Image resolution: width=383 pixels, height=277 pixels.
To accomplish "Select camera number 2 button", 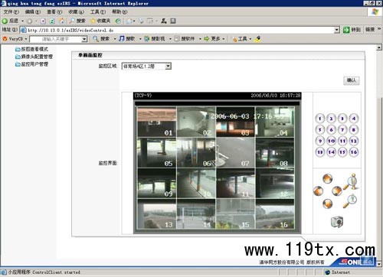I will [x=331, y=119].
